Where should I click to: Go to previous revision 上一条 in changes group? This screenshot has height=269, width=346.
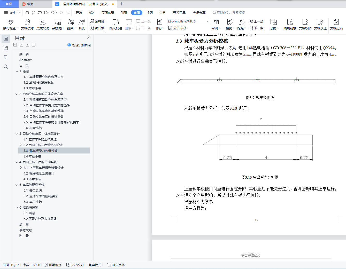(256, 21)
